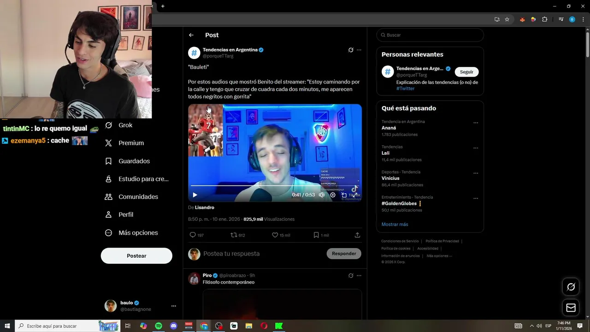Click the Buscar search field

[x=430, y=35]
